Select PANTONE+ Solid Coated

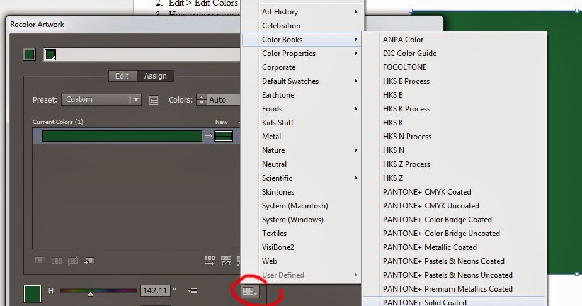454,302
